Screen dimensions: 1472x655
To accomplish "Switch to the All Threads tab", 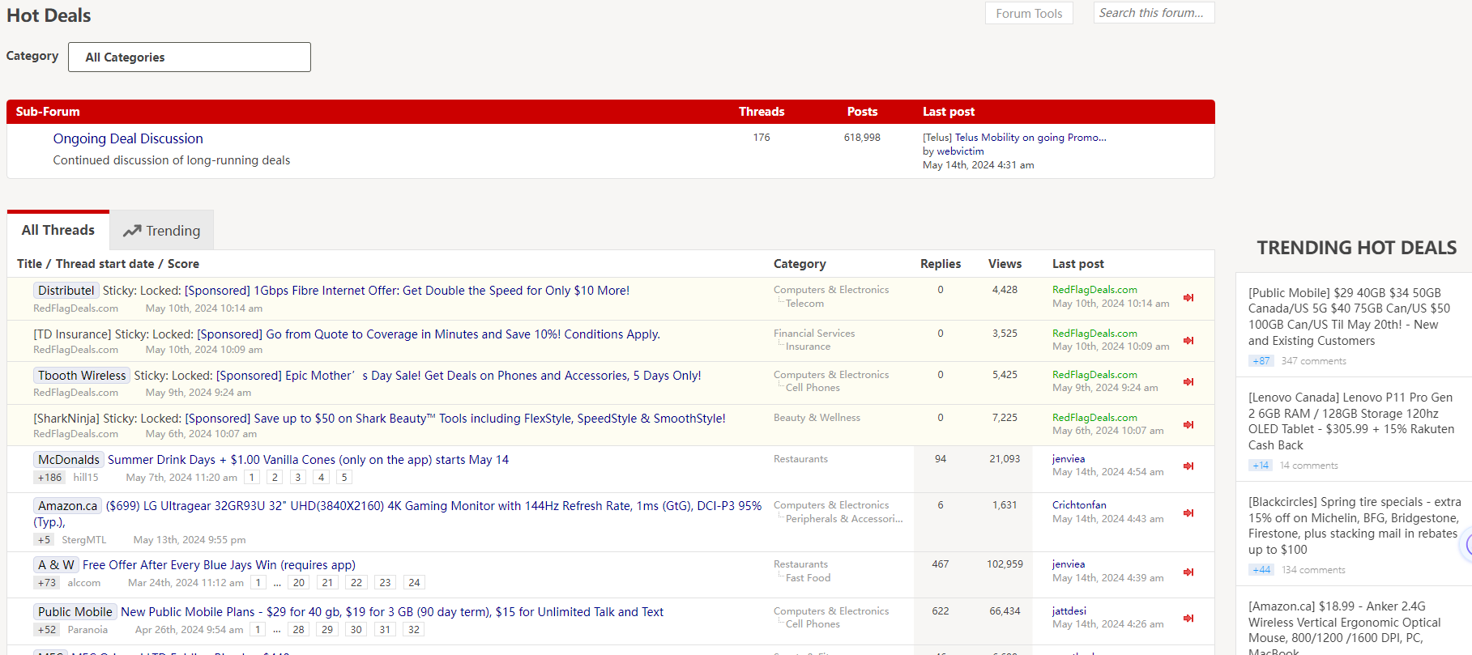I will click(x=58, y=231).
